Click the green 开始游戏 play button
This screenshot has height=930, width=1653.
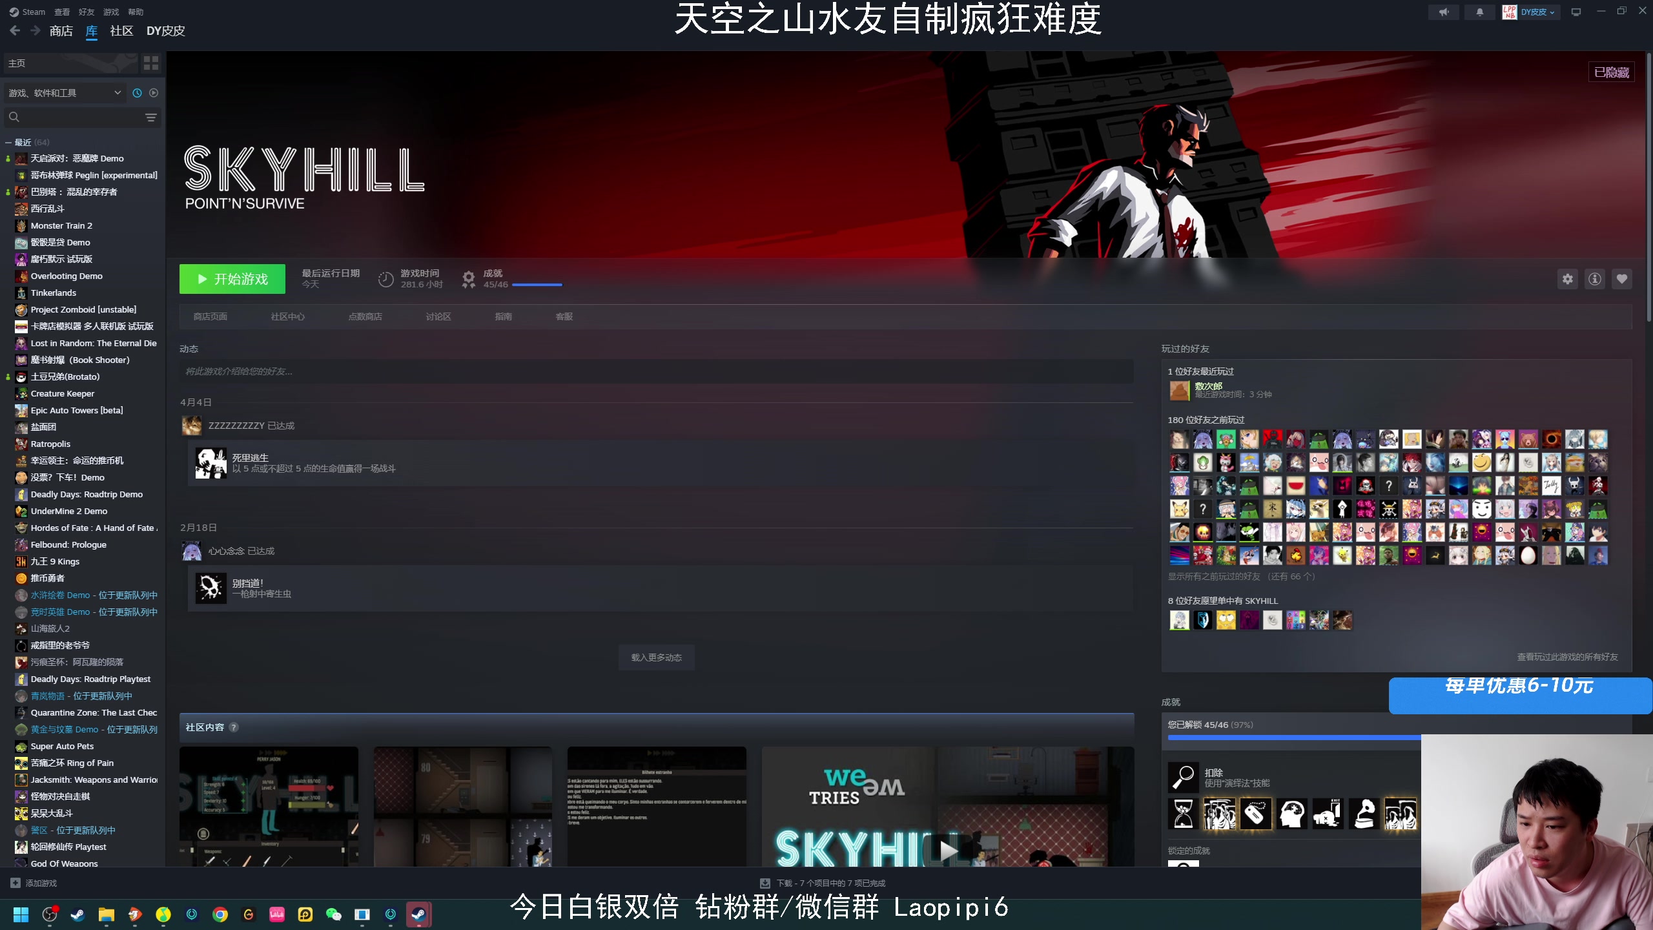(232, 279)
